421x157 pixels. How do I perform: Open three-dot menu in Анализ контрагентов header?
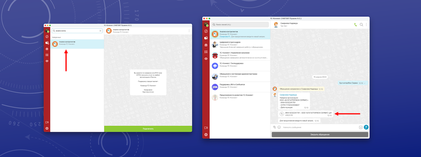click(x=189, y=31)
